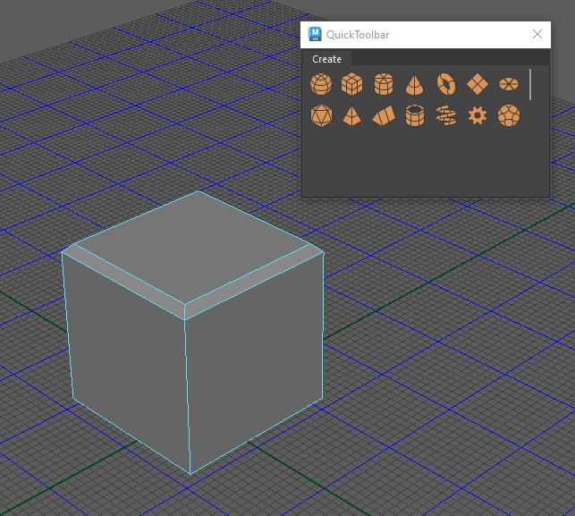
Task: Create a polygon cone primitive
Action: tap(415, 85)
